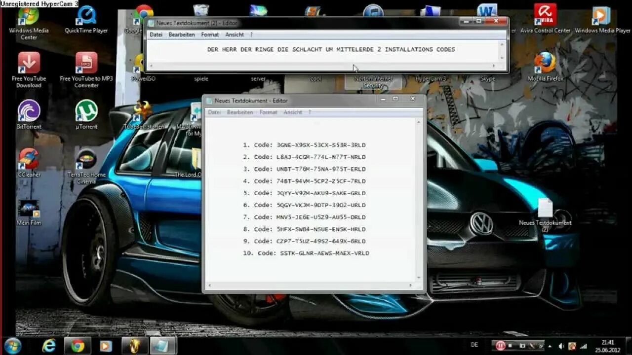Select the Skype desktop icon label
Image resolution: width=632 pixels, height=355 pixels.
(x=488, y=79)
